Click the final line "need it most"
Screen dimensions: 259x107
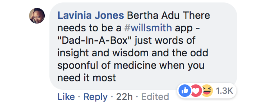click(87, 78)
